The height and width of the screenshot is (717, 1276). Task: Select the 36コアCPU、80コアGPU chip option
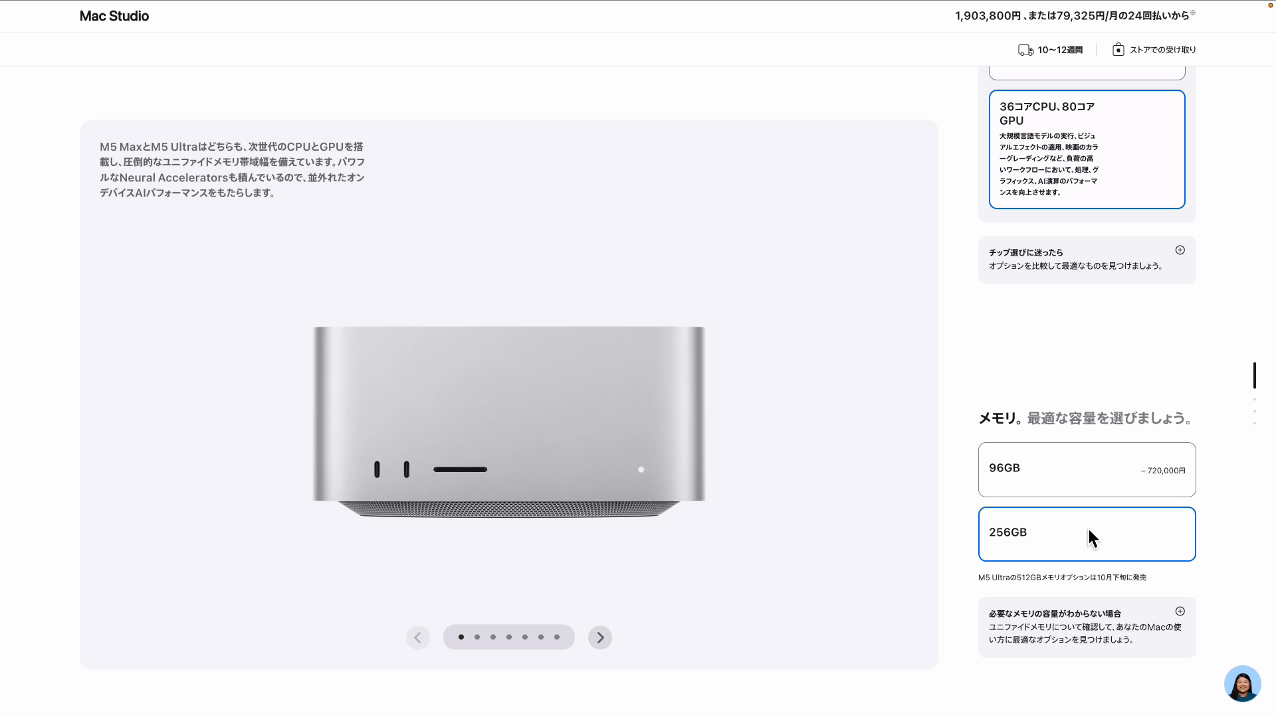pos(1087,149)
